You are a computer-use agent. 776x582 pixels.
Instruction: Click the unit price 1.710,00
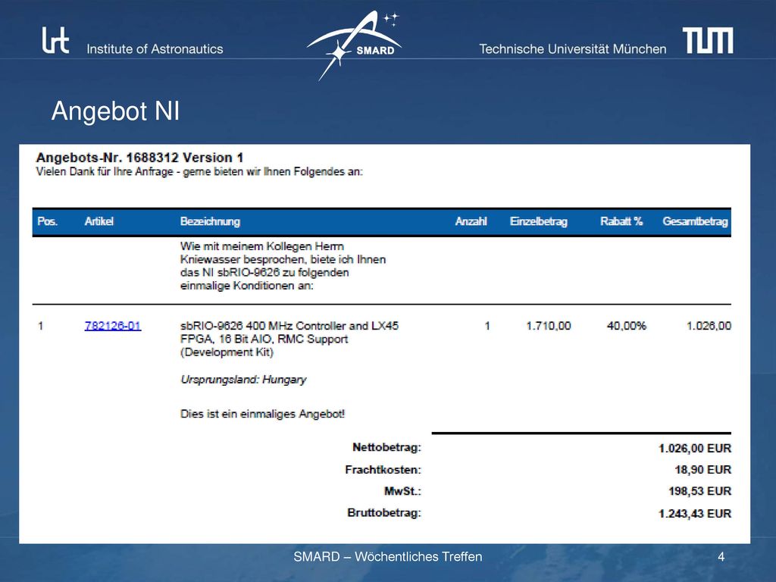pos(549,326)
